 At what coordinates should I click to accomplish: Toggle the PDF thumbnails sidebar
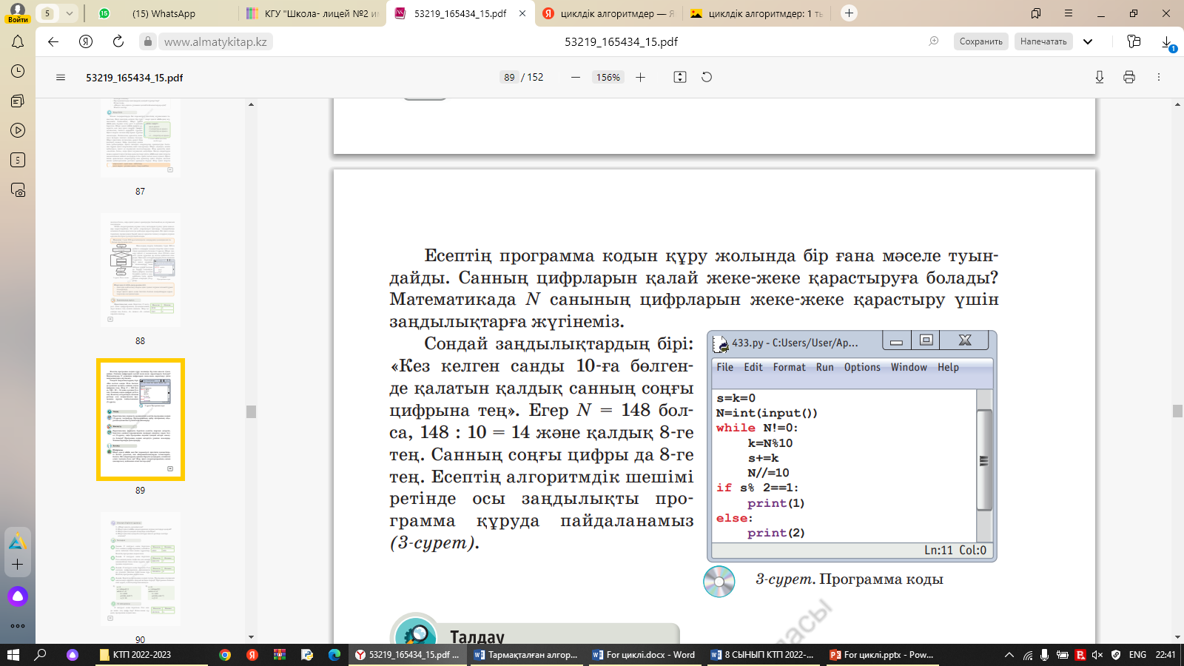click(61, 77)
